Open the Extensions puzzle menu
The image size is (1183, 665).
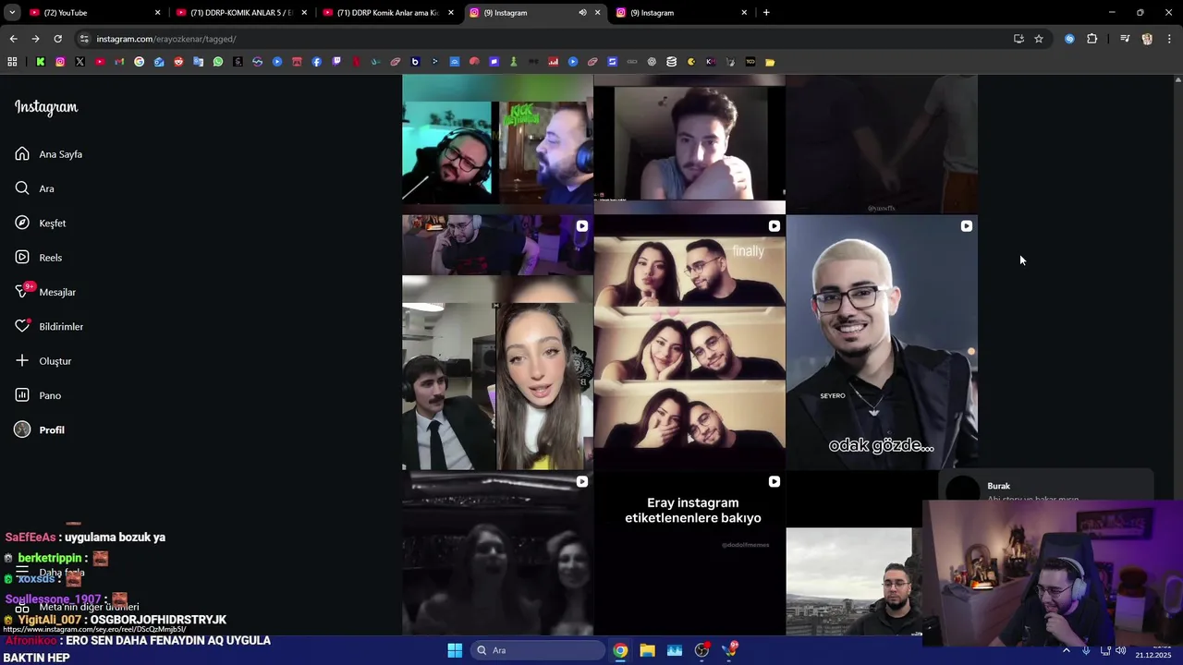pyautogui.click(x=1092, y=39)
